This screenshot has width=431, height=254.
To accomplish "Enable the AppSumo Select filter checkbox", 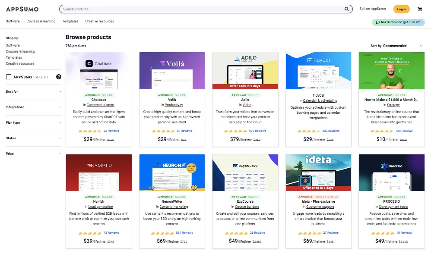I will click(8, 76).
